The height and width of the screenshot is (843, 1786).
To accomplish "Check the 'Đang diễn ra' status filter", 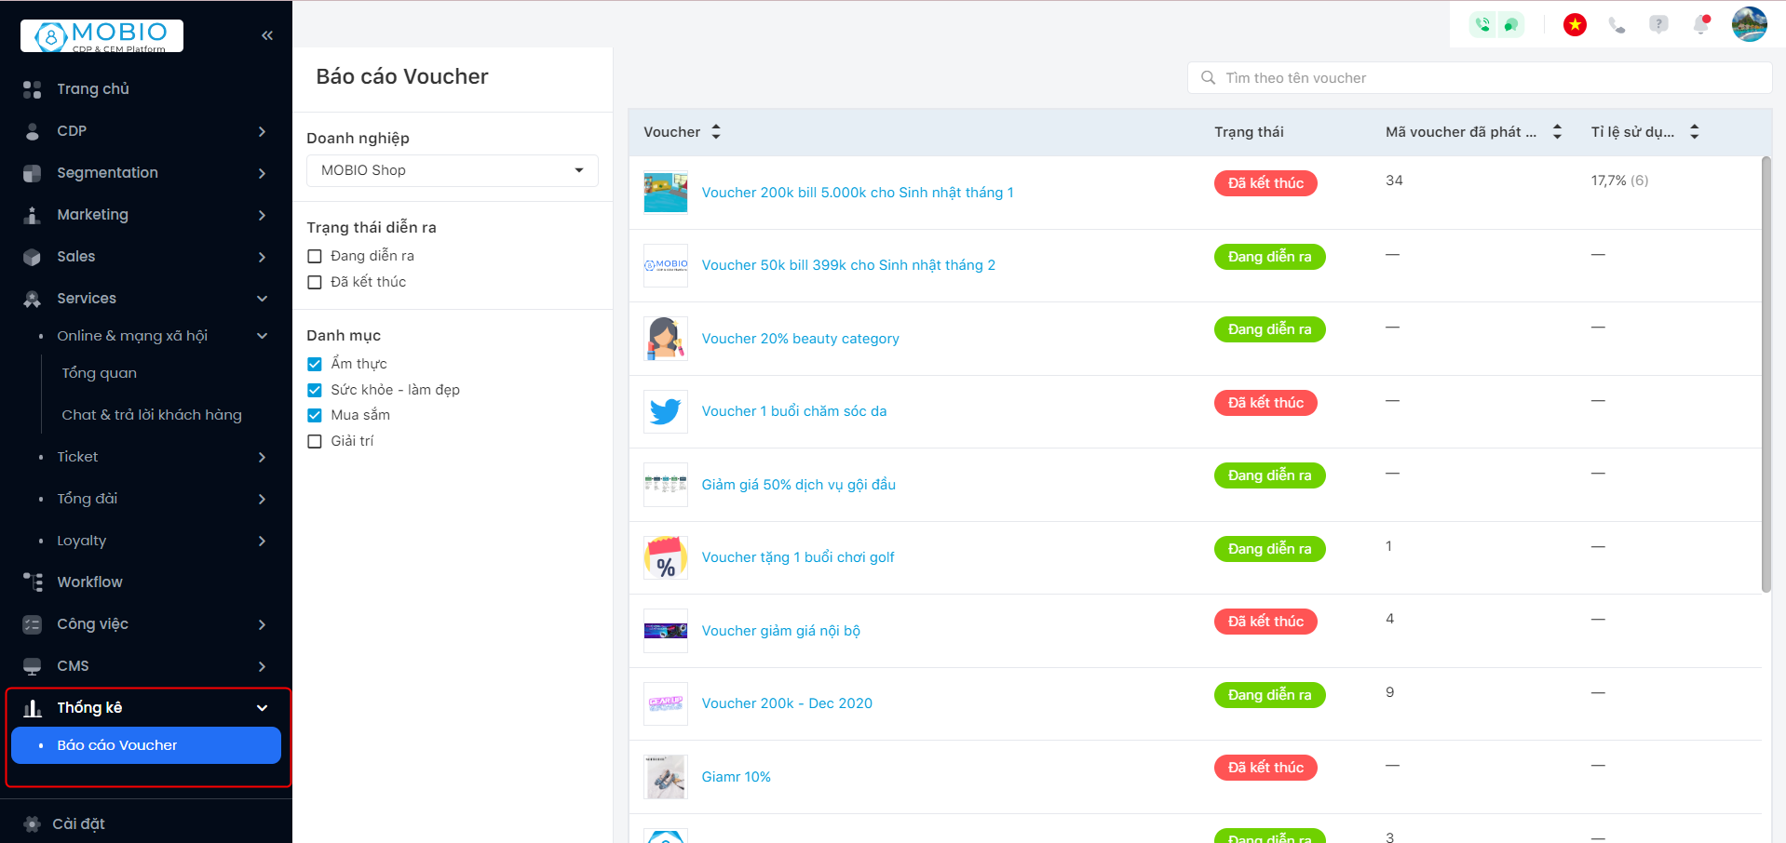I will [x=315, y=256].
